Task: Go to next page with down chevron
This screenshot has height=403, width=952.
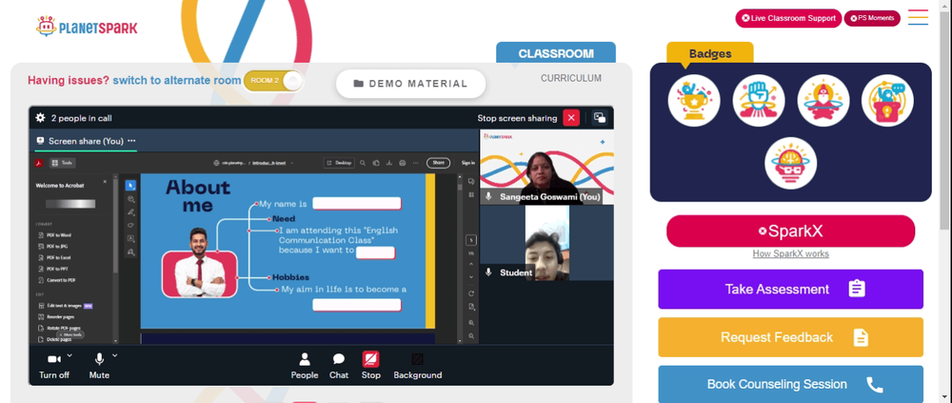Action: tap(471, 277)
